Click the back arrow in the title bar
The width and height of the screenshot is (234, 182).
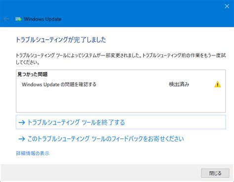pyautogui.click(x=6, y=19)
